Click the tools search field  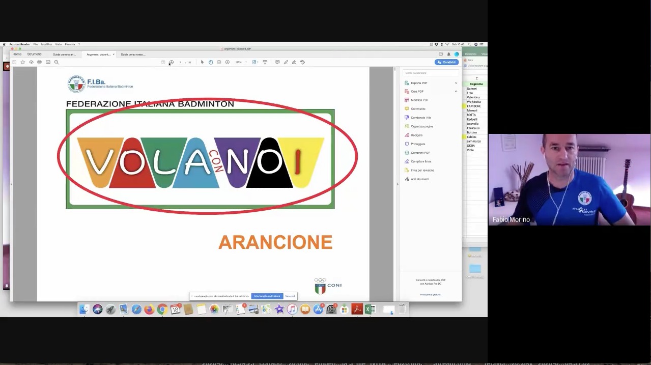pyautogui.click(x=431, y=73)
